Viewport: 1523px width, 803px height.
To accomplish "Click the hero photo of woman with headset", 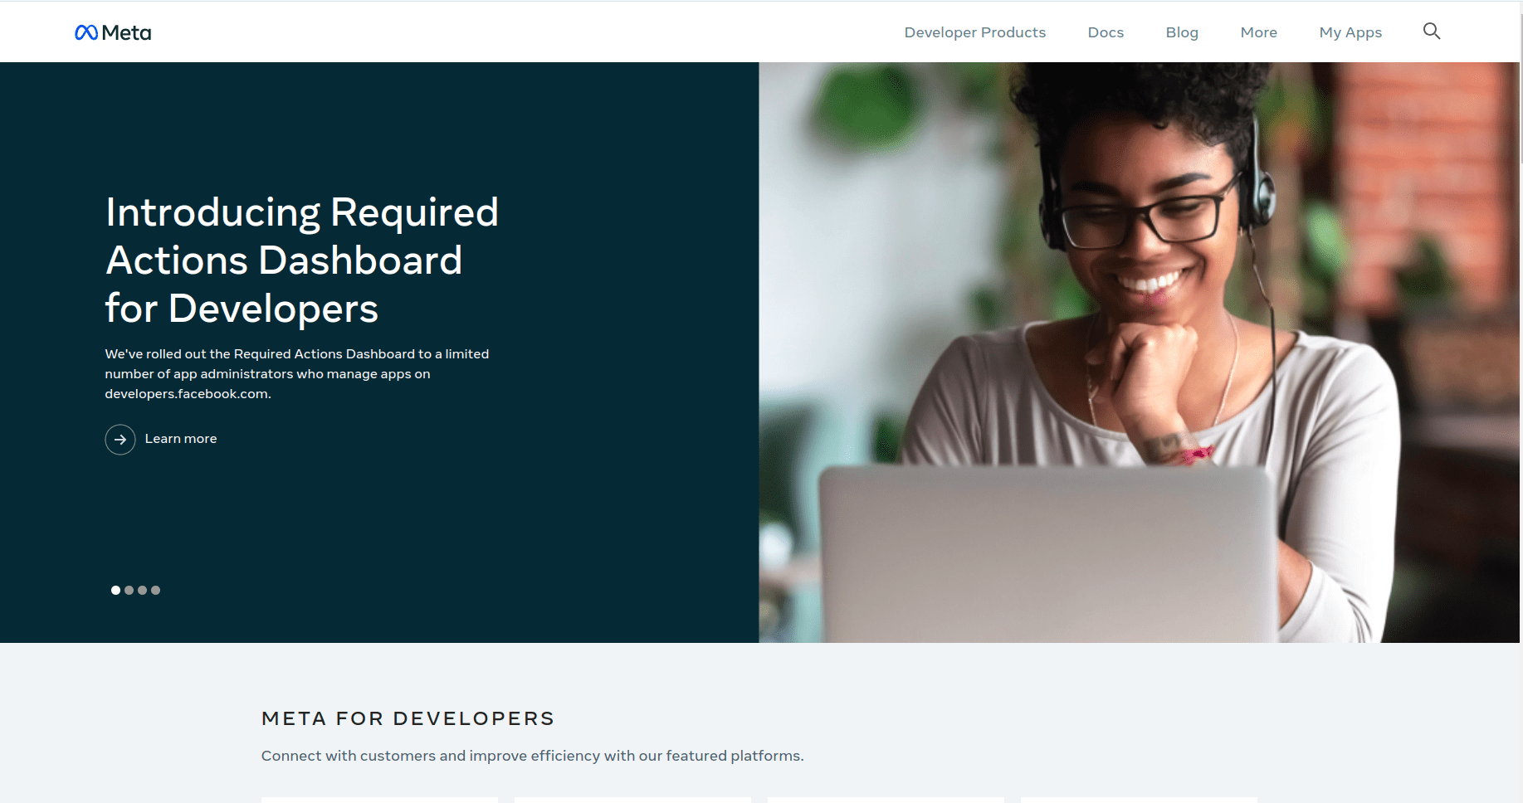I will pos(1139,353).
